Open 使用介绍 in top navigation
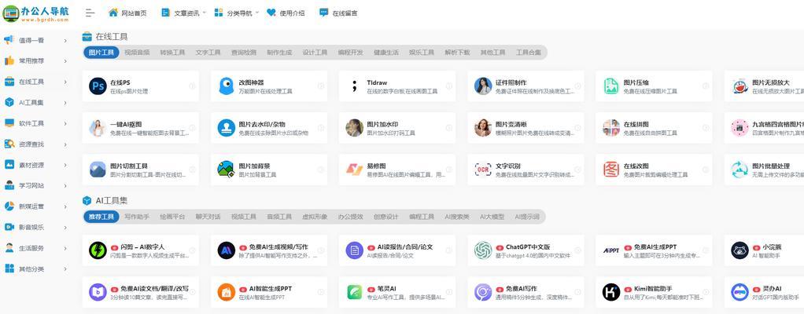The image size is (804, 314). pos(286,13)
